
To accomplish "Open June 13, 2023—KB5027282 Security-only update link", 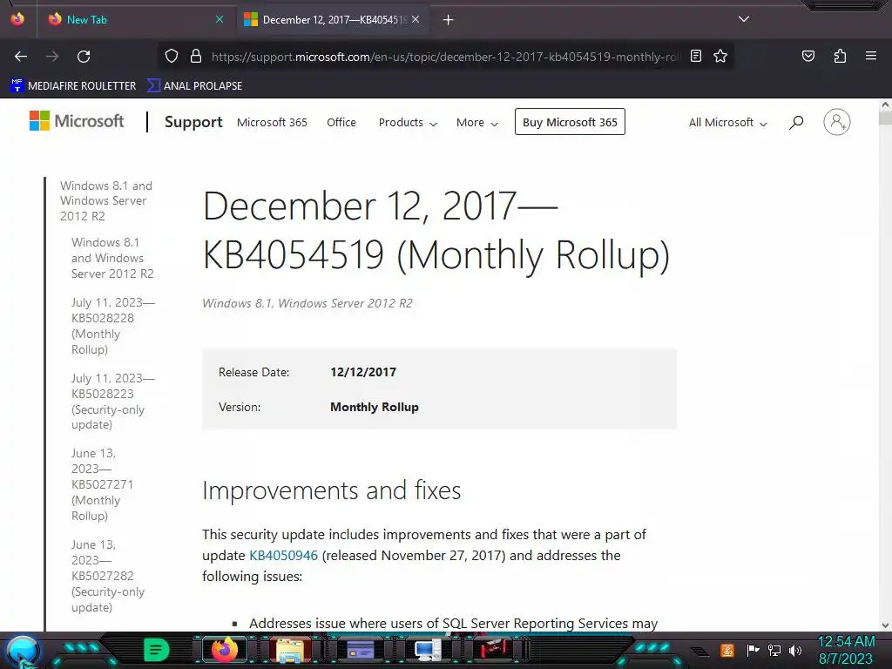I will [108, 576].
